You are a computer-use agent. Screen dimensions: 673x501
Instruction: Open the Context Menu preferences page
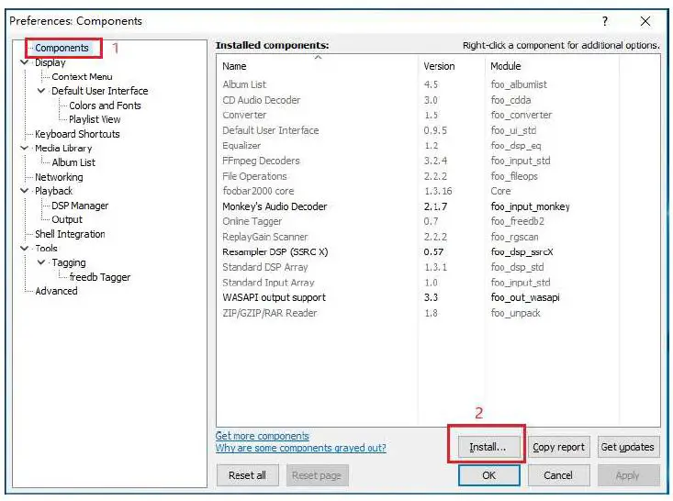[x=82, y=77]
